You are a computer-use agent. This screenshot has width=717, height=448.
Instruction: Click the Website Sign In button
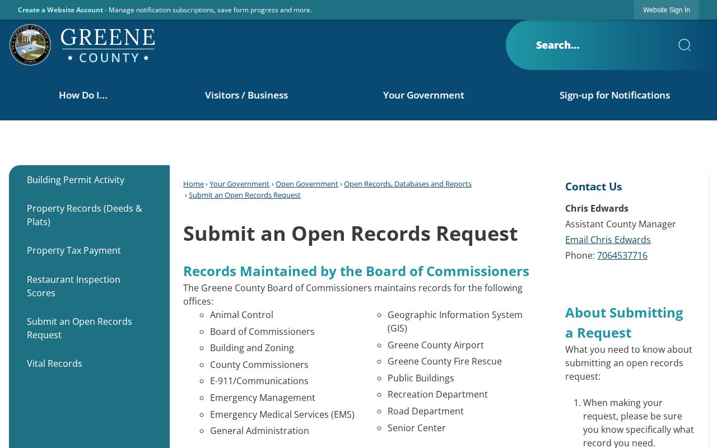(667, 10)
